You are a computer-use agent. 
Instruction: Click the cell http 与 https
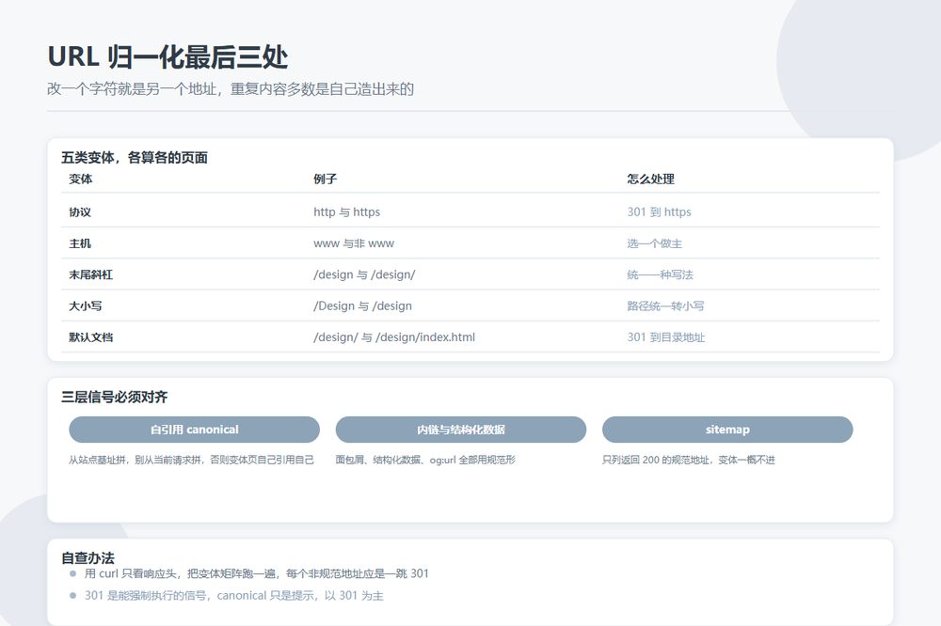[x=347, y=211]
